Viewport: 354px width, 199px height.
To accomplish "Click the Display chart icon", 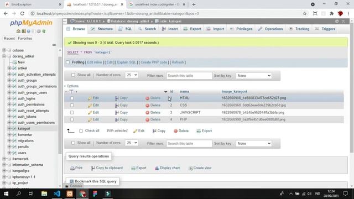I will click(x=157, y=168).
